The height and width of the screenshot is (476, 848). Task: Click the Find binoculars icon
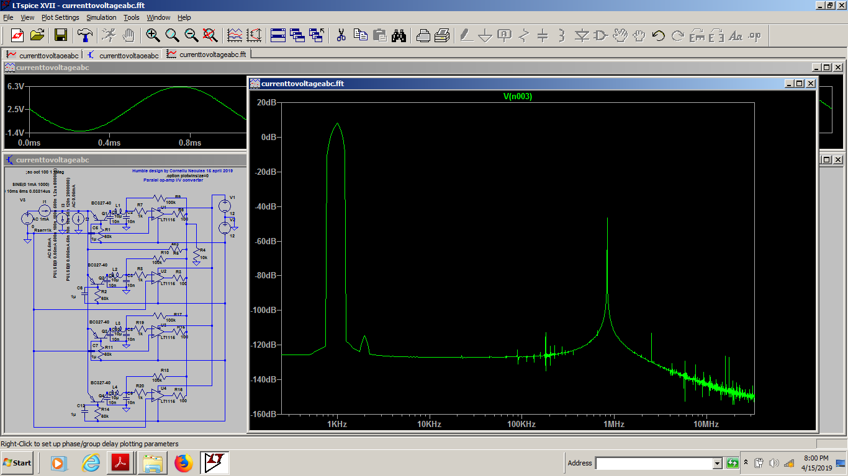(399, 35)
